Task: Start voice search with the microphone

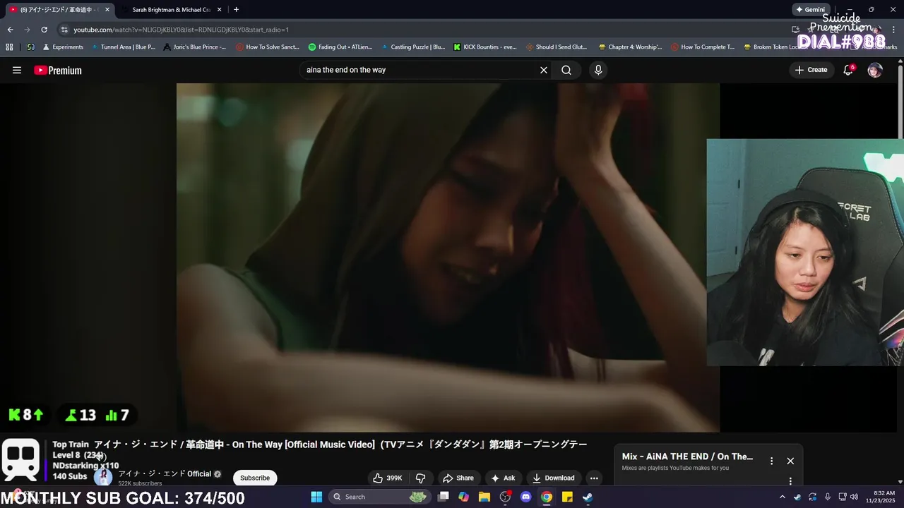Action: [x=598, y=70]
